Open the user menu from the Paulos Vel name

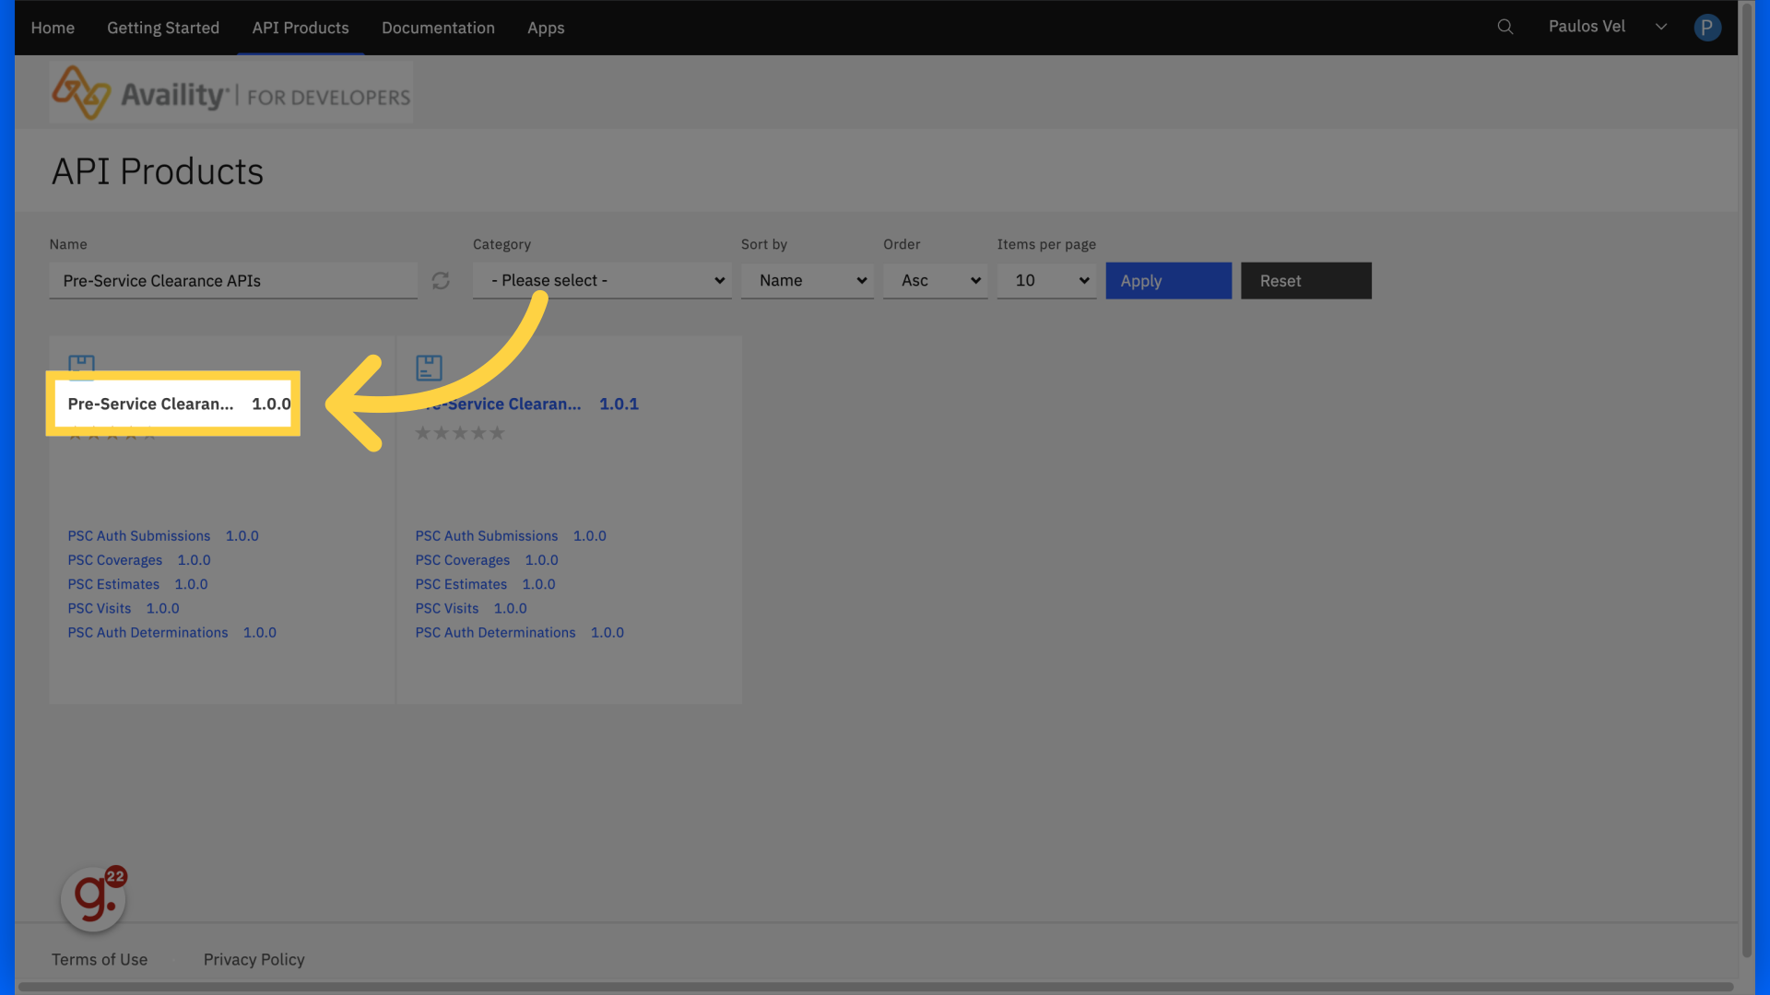(x=1587, y=27)
